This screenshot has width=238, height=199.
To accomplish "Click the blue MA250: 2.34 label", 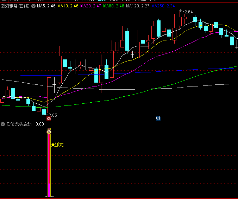I will (x=163, y=6).
